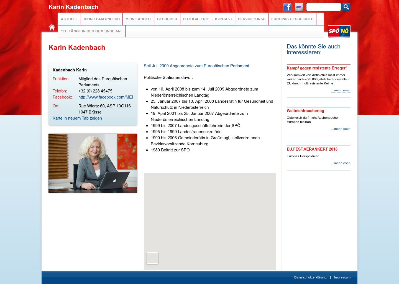Open the Kontakt menu
Viewport: 399px width, 284px height.
(224, 19)
